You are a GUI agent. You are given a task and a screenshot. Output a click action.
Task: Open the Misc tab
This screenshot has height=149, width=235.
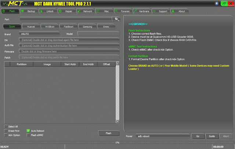[104, 11]
